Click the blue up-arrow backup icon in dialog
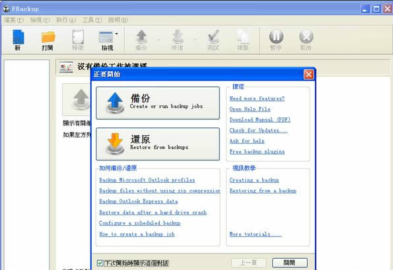The height and width of the screenshot is (270, 393). click(115, 103)
